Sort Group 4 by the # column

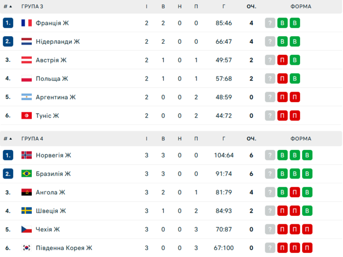point(8,139)
